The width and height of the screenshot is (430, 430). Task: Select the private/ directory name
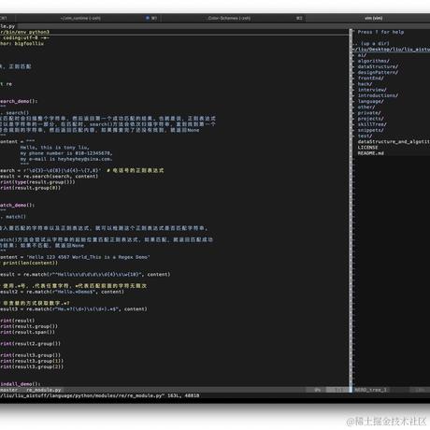point(369,113)
